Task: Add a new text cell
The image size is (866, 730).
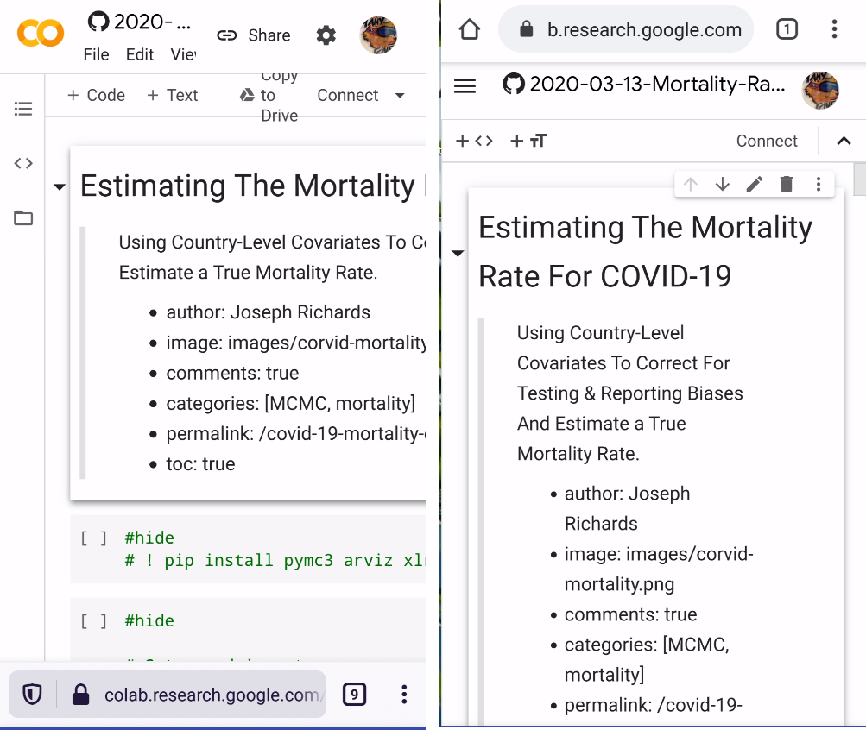Action: point(172,95)
